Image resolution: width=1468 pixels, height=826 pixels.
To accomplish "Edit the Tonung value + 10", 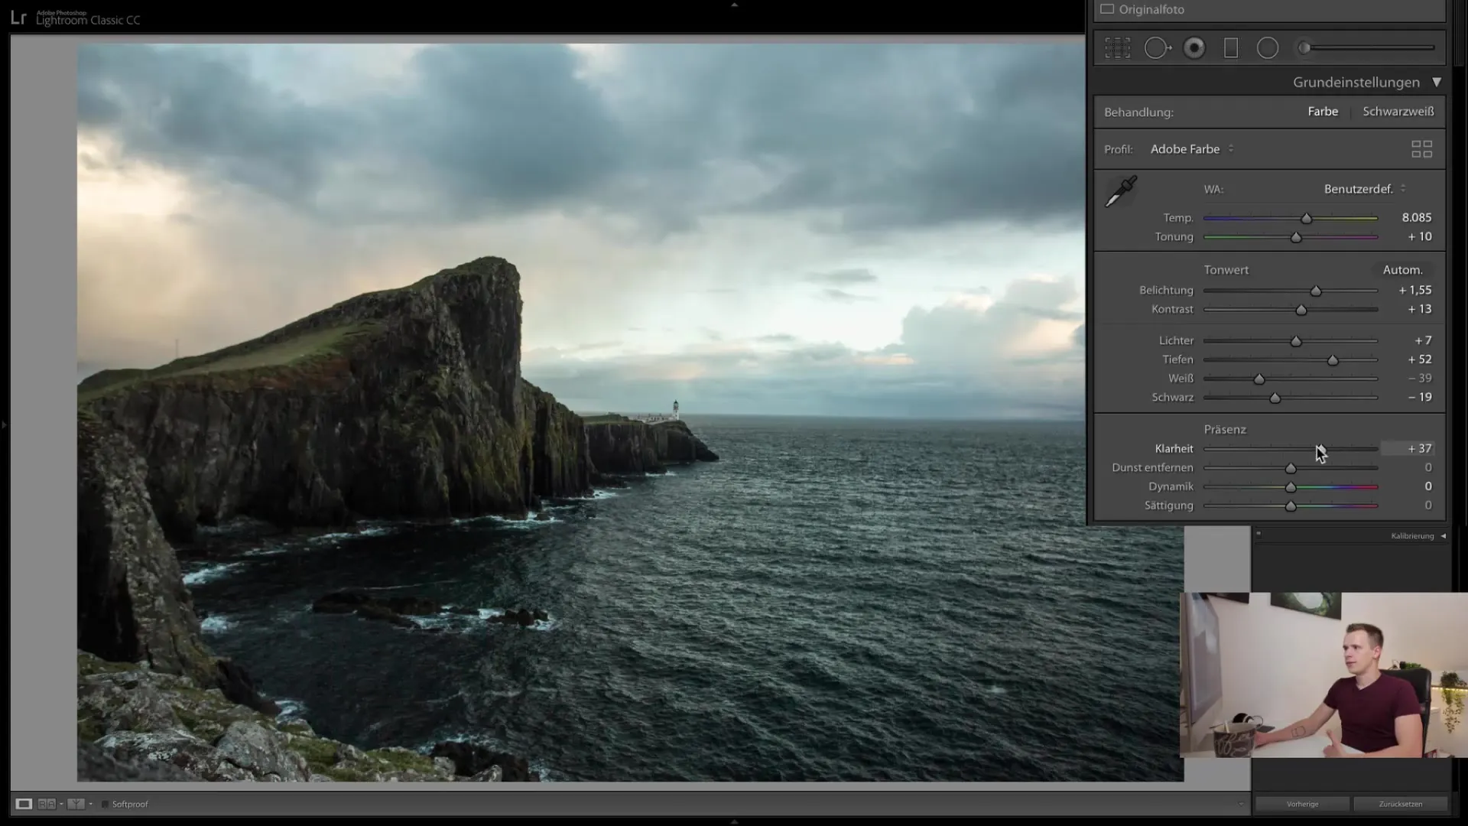I will [x=1420, y=237].
